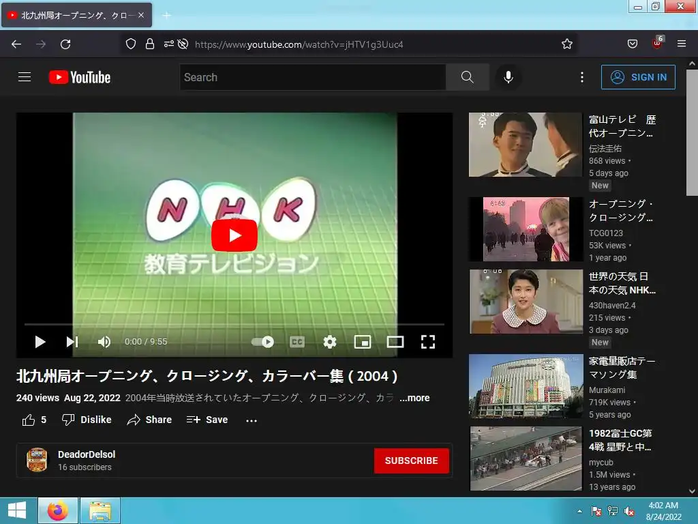This screenshot has height=524, width=698.
Task: Open the 1982富士GC video thumbnail
Action: [x=526, y=458]
